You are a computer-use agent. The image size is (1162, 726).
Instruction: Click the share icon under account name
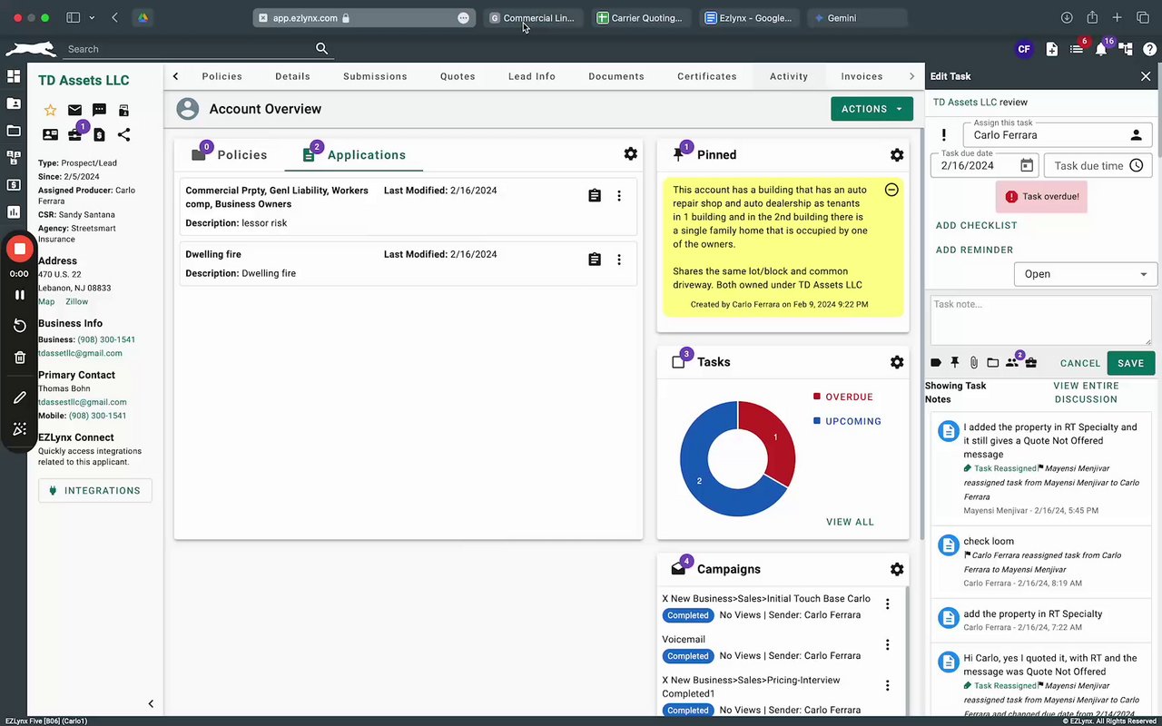pyautogui.click(x=123, y=134)
